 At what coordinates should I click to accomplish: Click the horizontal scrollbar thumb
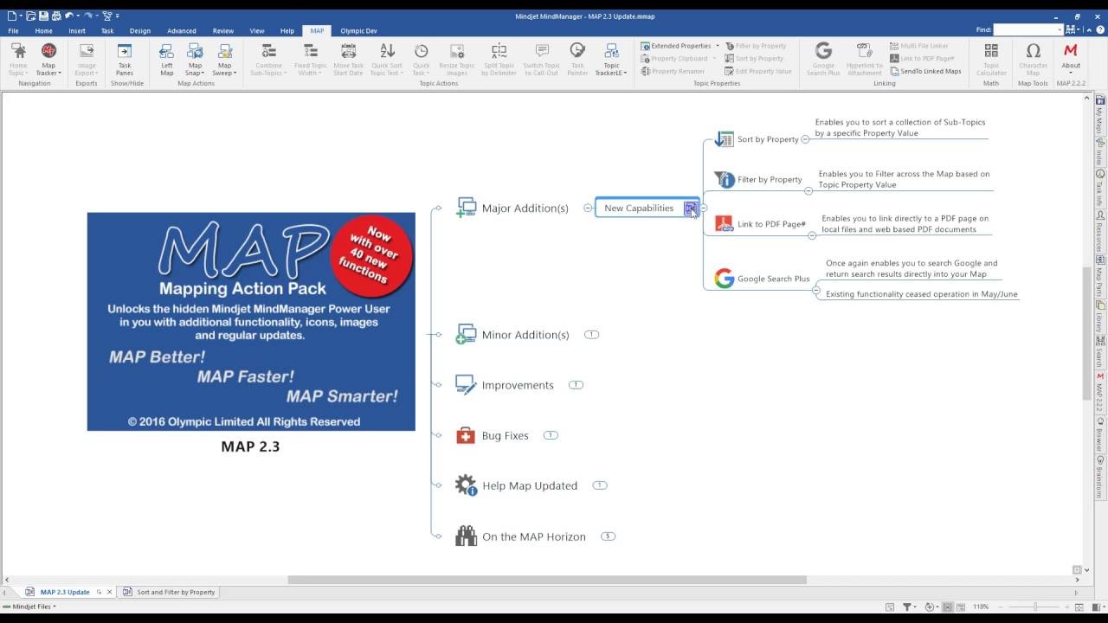(547, 580)
